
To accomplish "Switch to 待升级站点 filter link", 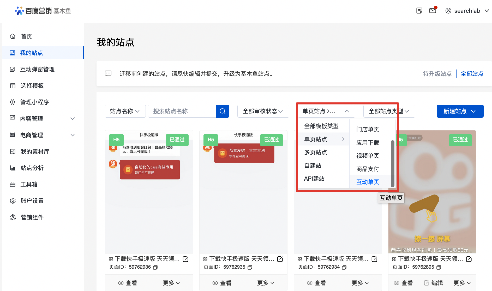I will [x=437, y=74].
